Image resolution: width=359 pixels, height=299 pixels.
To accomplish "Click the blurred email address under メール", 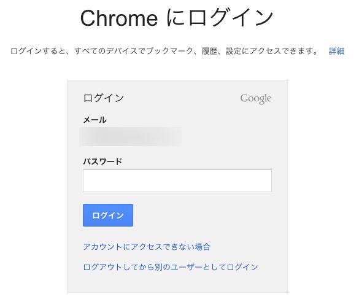I will click(131, 136).
